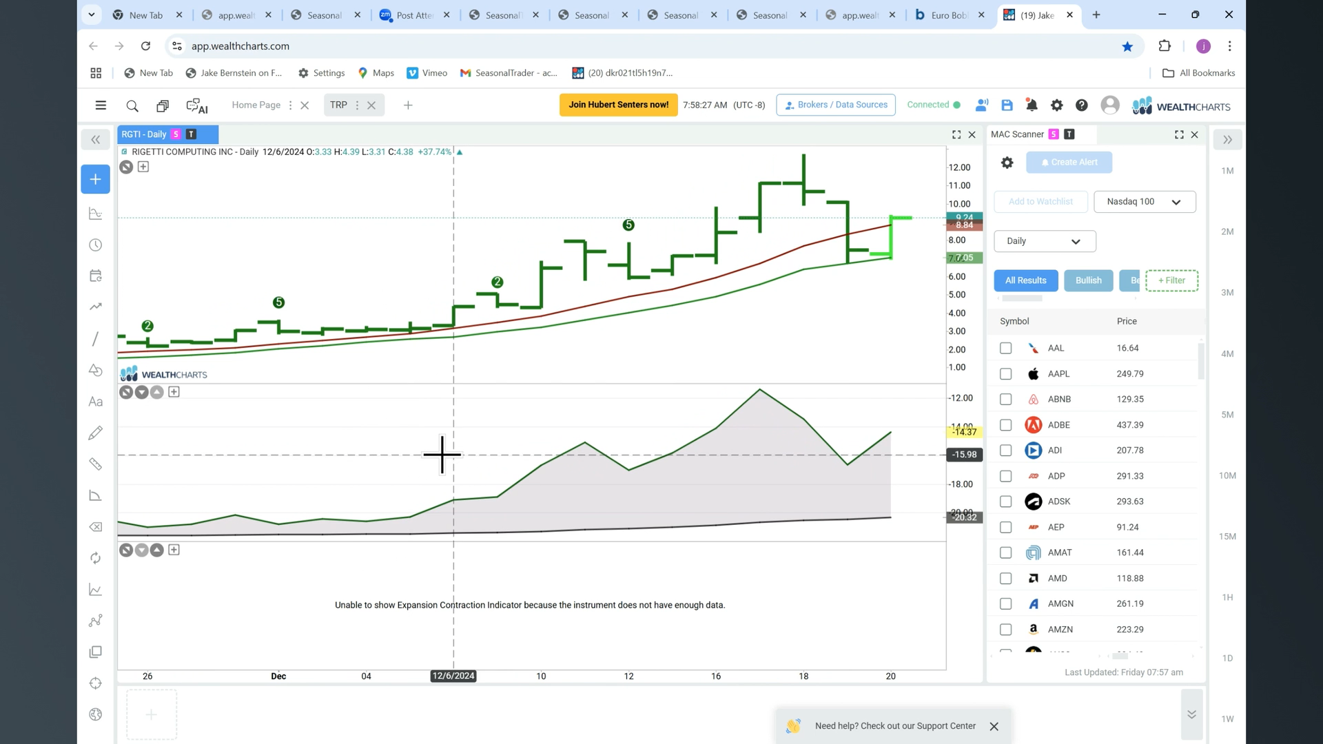Screen dimensions: 1323x744
Task: Select the 1M timeframe on right rail
Action: click(x=1227, y=171)
